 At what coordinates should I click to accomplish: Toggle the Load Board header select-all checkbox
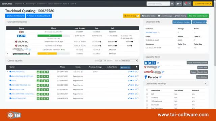pos(147,90)
